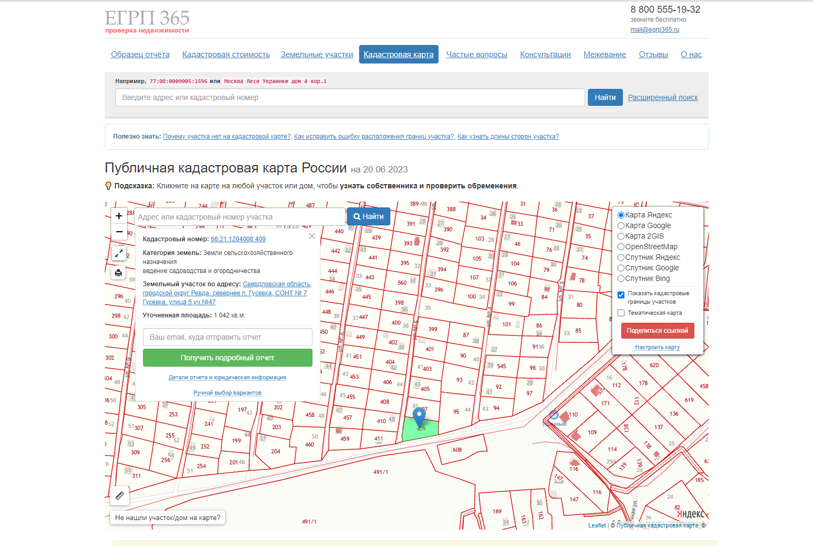813x546 pixels.
Task: Click the blue map marker pin
Action: pos(419,416)
